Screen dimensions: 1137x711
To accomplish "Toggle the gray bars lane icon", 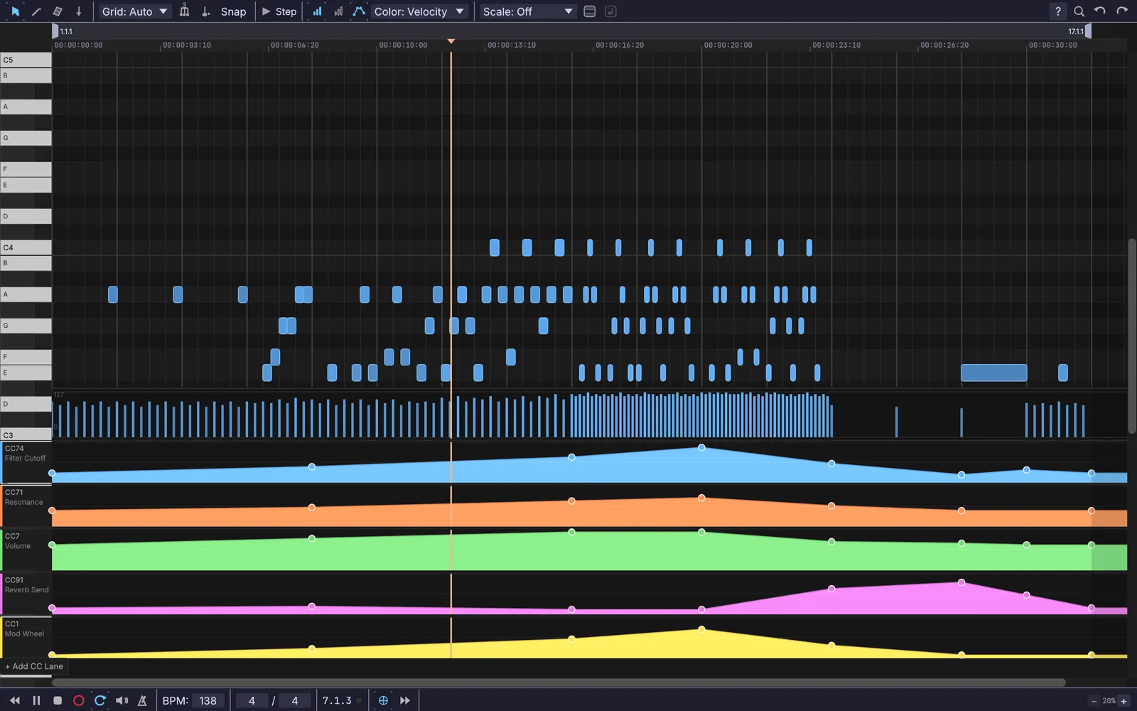I will [x=338, y=11].
